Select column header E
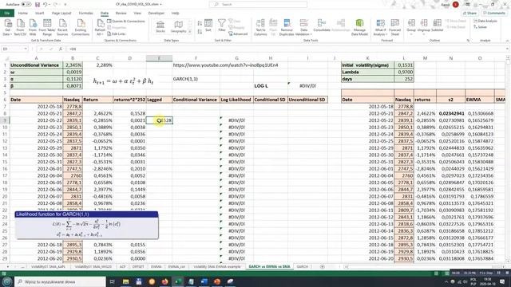The image size is (511, 287). pos(159,58)
